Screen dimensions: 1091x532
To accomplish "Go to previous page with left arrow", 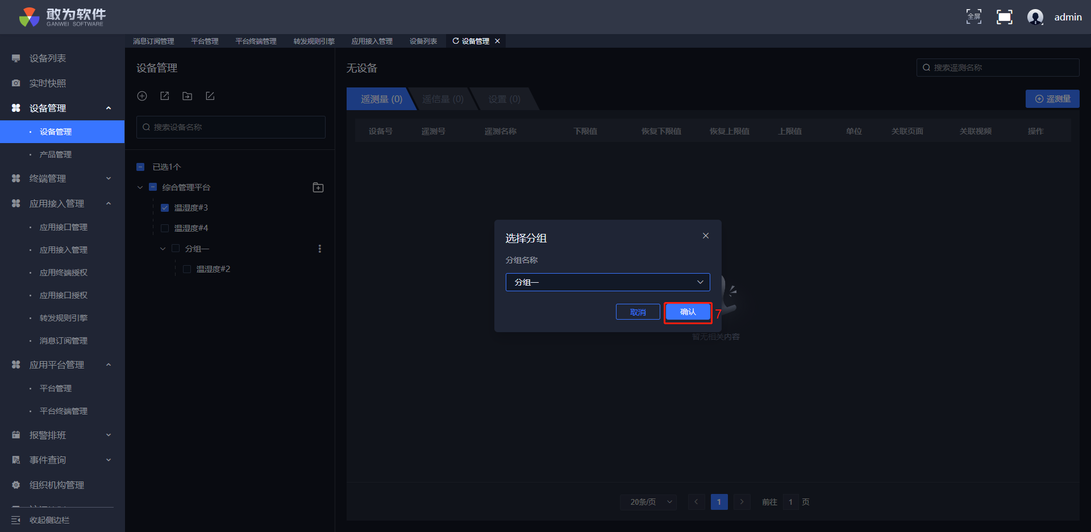I will click(x=696, y=502).
